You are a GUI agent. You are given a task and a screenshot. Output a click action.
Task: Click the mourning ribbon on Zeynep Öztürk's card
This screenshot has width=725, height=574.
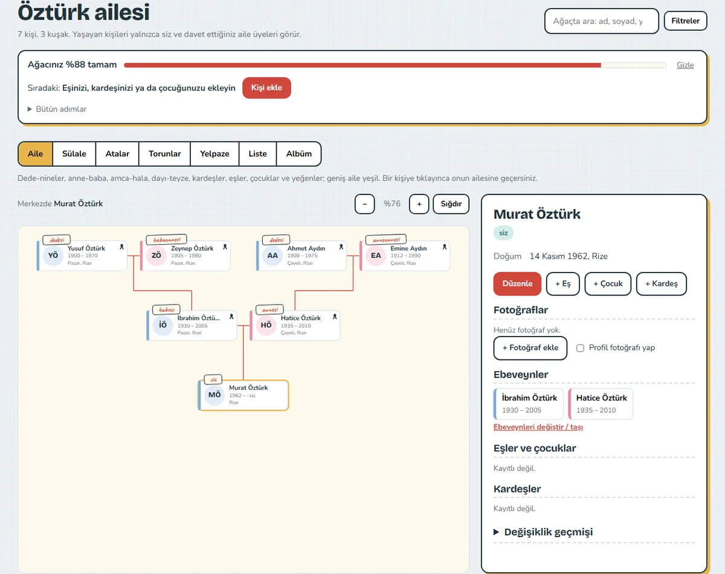225,247
